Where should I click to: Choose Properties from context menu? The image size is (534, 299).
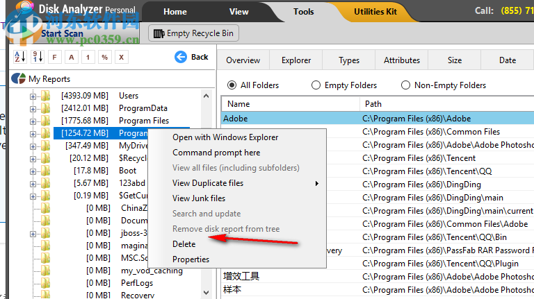(x=191, y=259)
